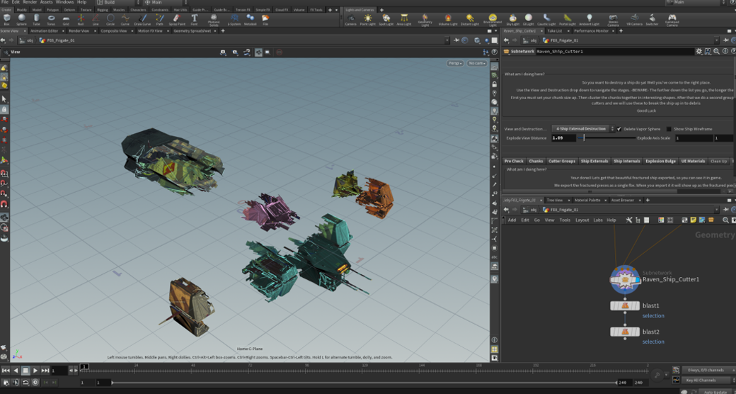736x394 pixels.
Task: Open network editor search magnifier
Action: click(725, 220)
